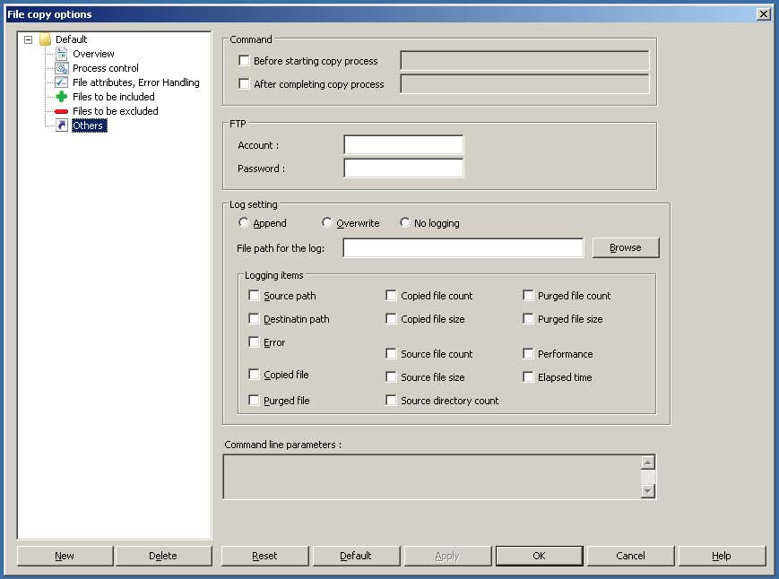Click the File path for the log field
The image size is (779, 579).
[463, 248]
